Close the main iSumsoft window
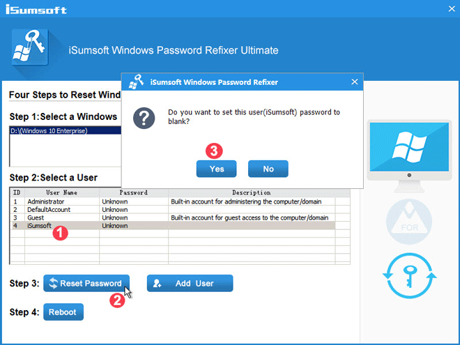The width and height of the screenshot is (460, 345). [x=452, y=9]
